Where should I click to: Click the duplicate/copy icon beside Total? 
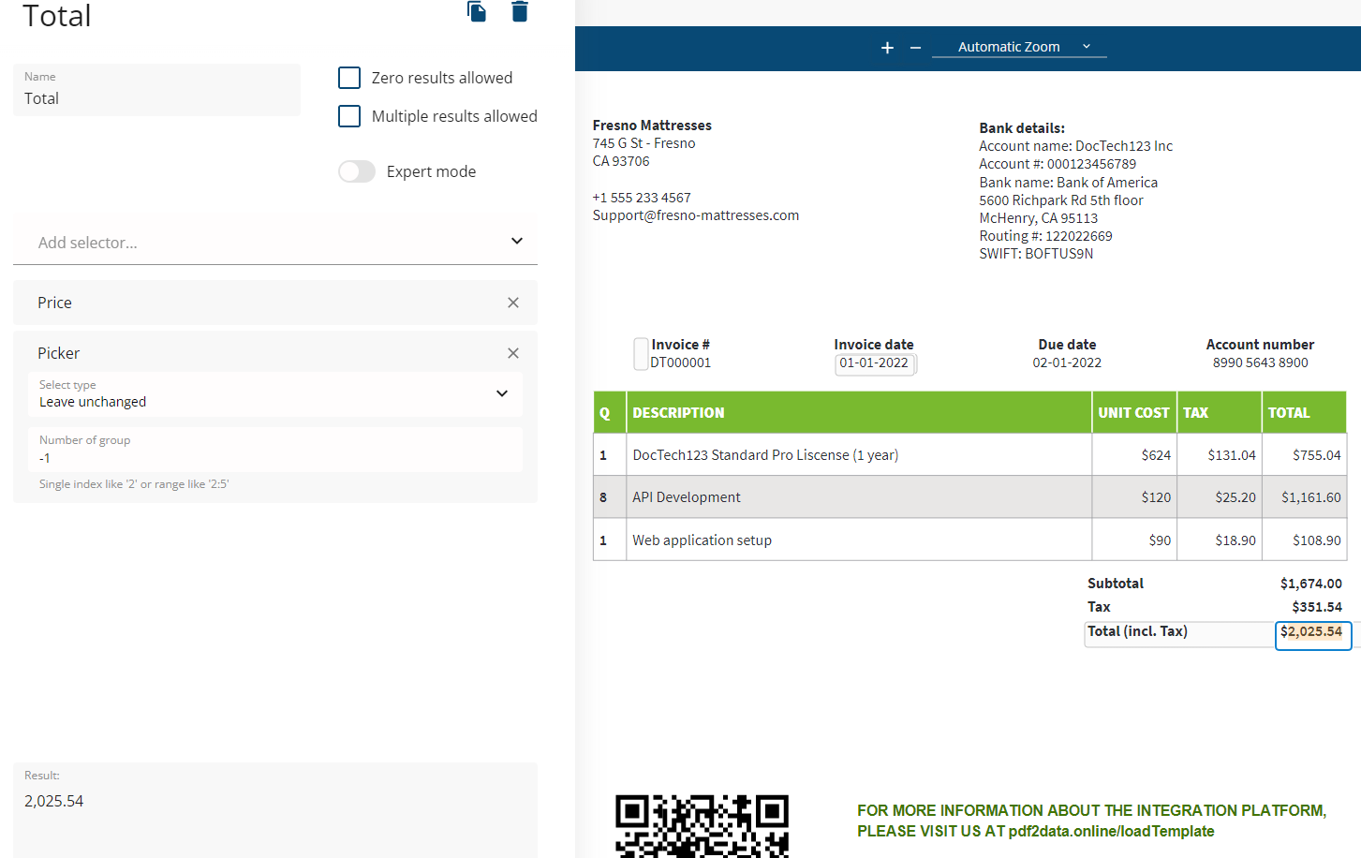tap(477, 11)
